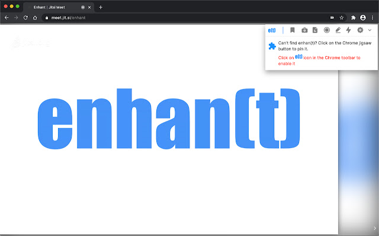Open the Chrome profile avatar menu
Viewport: 379px width, 236px height.
362,18
